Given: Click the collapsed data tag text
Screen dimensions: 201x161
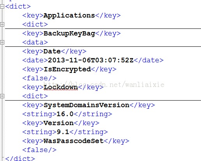Looking at the screenshot, I should (35, 42).
